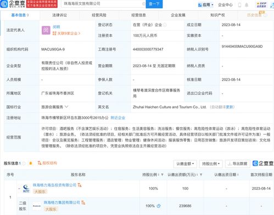Select the tax ID 91440400MACU90GA9D
Viewport: 274px width, 215px height.
pyautogui.click(x=242, y=47)
